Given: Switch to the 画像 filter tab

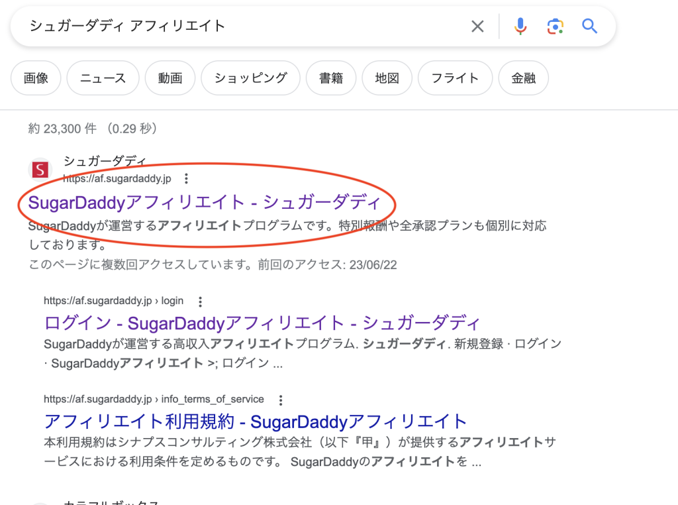Looking at the screenshot, I should coord(36,78).
